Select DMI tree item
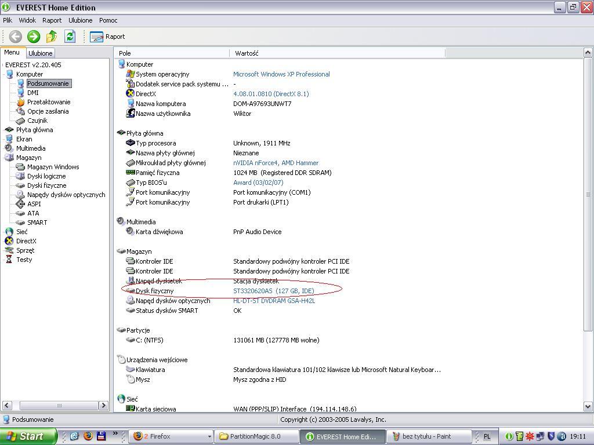The width and height of the screenshot is (594, 445). [x=33, y=93]
